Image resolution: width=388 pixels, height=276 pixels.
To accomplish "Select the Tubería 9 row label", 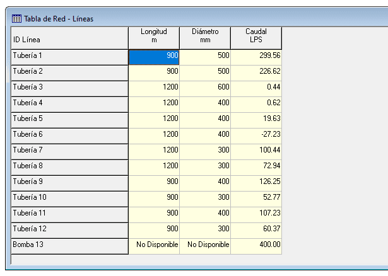I will click(69, 181).
